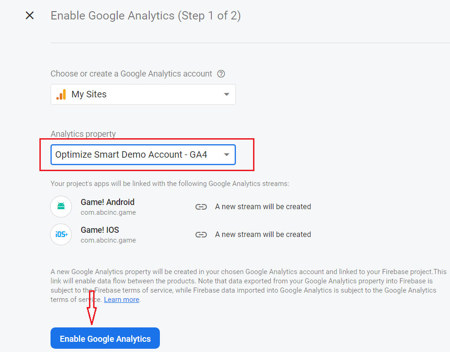Click the iOS app icon
Screen dimensions: 450x352
click(61, 234)
